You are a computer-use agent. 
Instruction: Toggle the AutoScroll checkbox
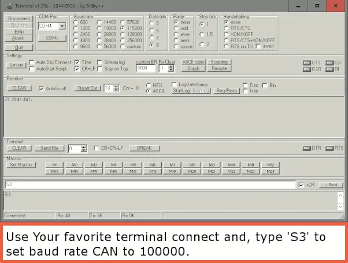tap(41, 88)
